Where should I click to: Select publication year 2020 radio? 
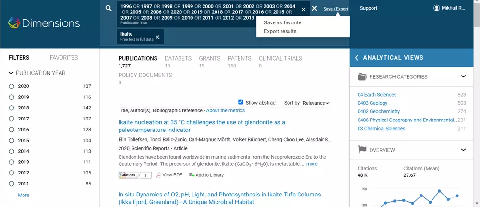coord(12,86)
